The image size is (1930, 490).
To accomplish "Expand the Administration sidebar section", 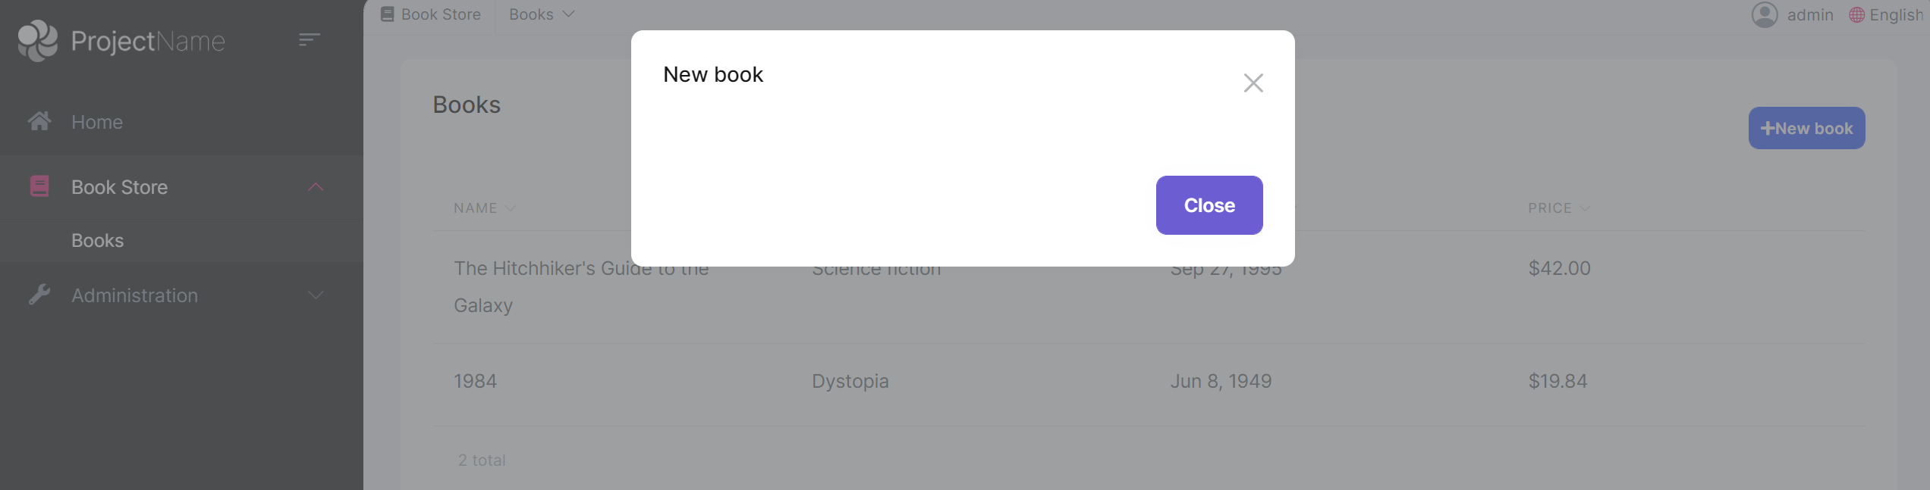I will (x=316, y=295).
